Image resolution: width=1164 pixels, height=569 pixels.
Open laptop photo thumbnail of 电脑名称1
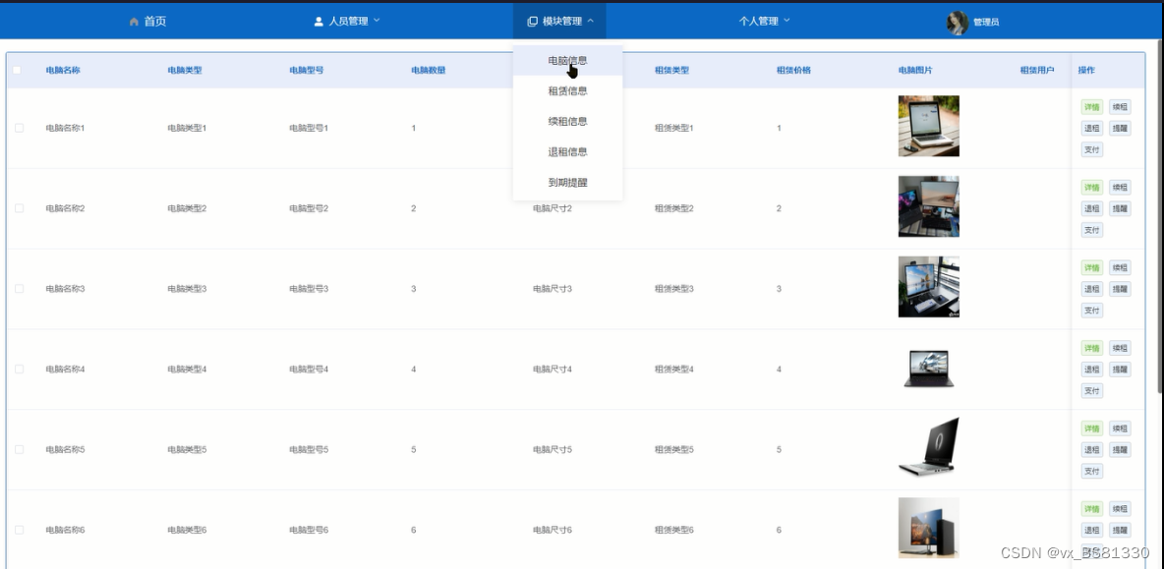[929, 126]
